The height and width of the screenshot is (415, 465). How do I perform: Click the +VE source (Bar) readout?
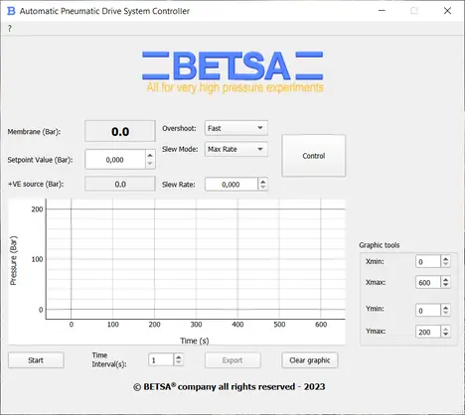120,184
